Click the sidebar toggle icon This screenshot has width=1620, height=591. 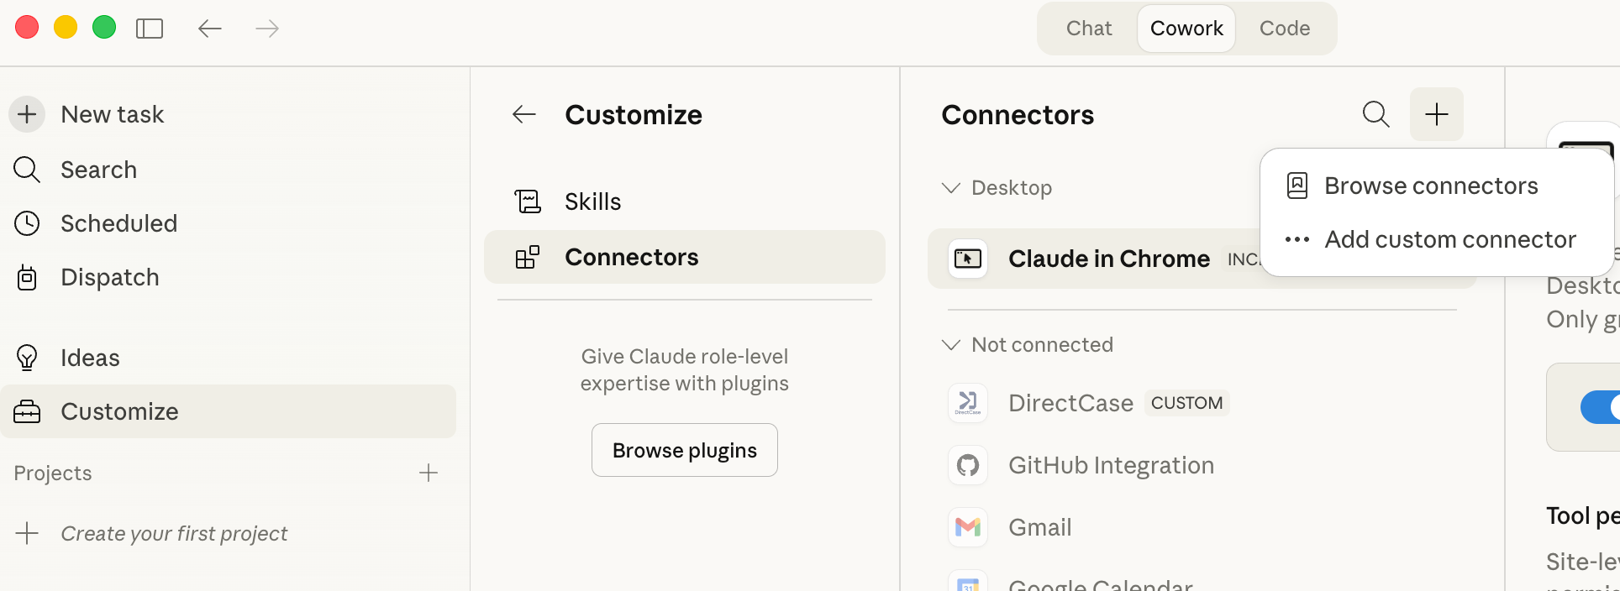[x=150, y=29]
